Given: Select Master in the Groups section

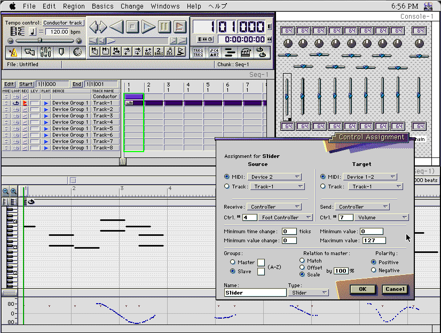Looking at the screenshot, I should (x=233, y=262).
